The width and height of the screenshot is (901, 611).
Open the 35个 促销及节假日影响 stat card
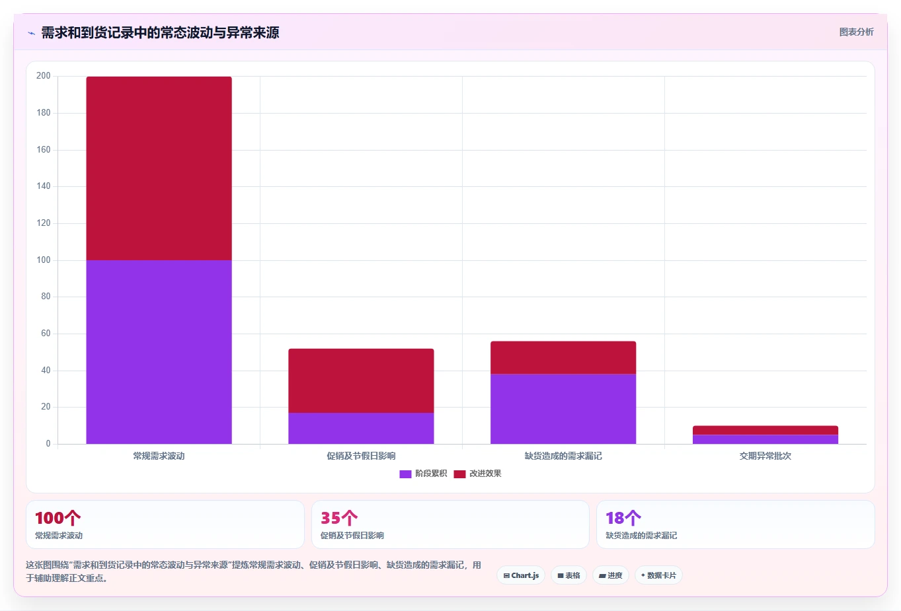(450, 524)
